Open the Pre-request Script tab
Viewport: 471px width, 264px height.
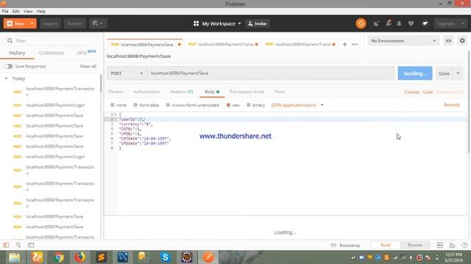coord(247,92)
